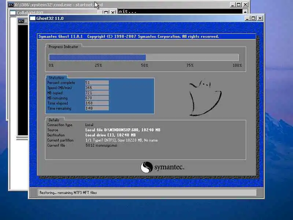Click the Symantec Ghost 11.0.1 copyright header

(129, 36)
